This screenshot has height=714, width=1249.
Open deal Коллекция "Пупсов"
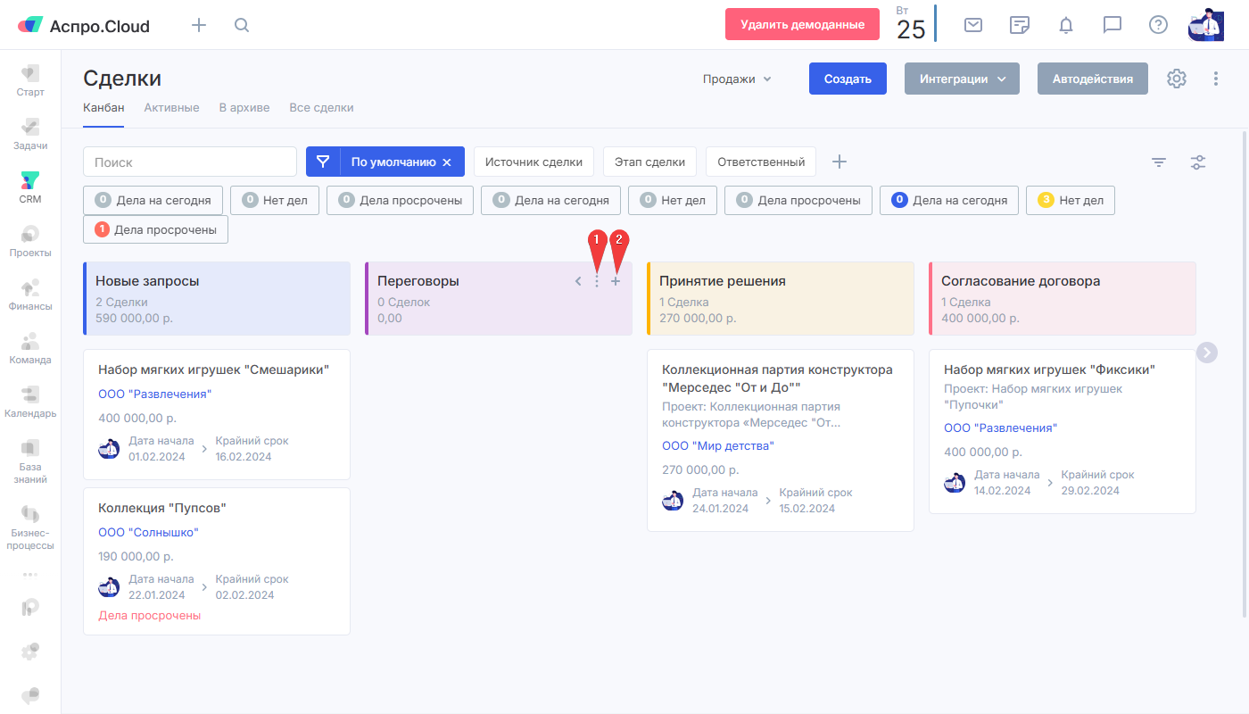pyautogui.click(x=161, y=507)
